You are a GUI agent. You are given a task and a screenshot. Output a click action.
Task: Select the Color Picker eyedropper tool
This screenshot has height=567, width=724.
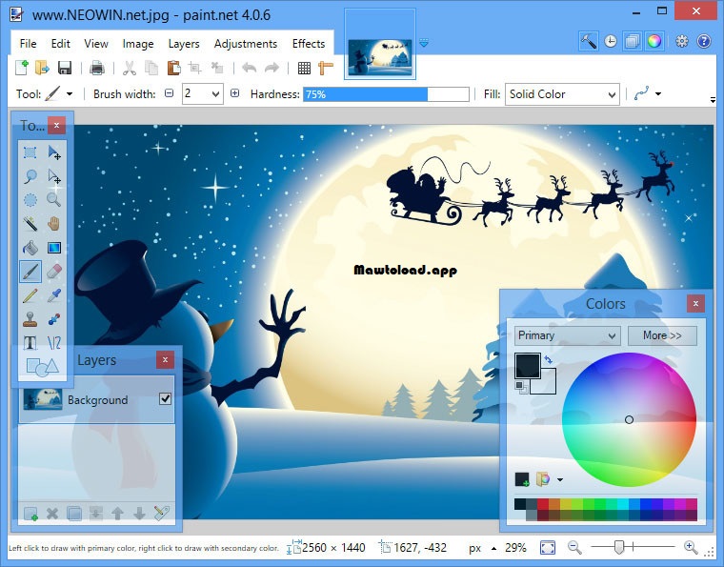[54, 295]
